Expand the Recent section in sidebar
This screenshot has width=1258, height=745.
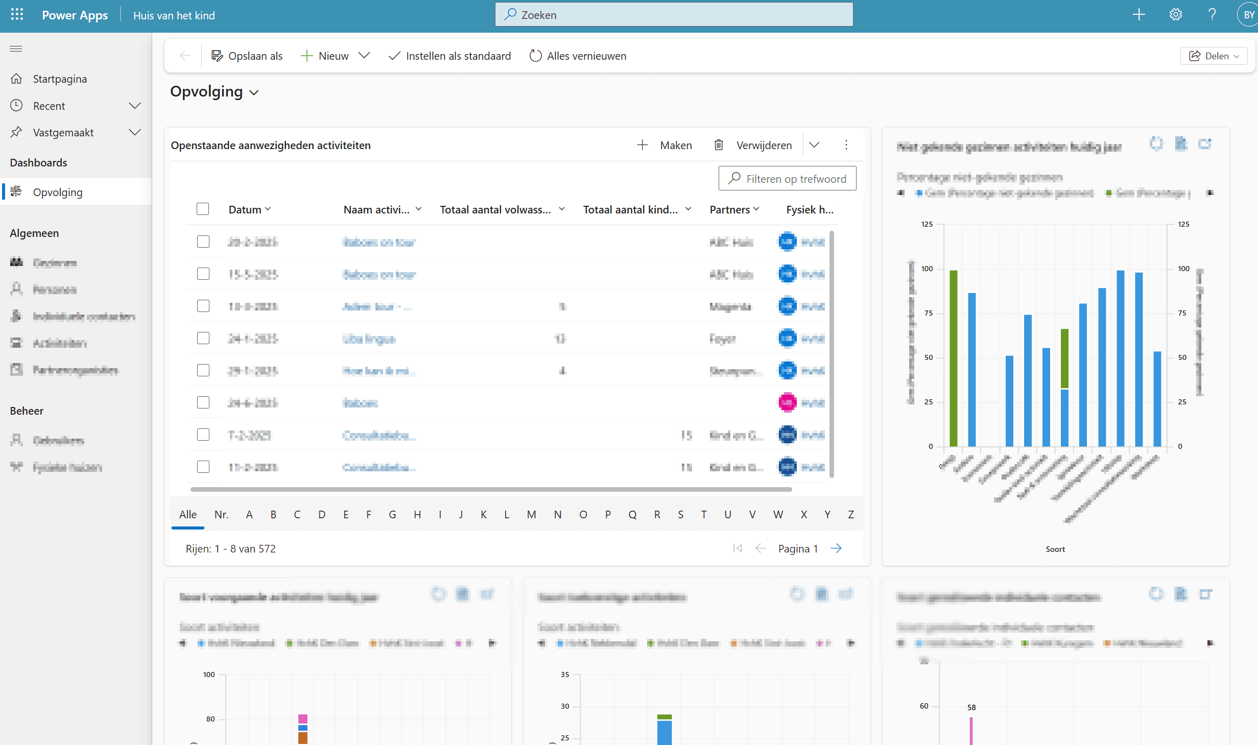coord(134,106)
